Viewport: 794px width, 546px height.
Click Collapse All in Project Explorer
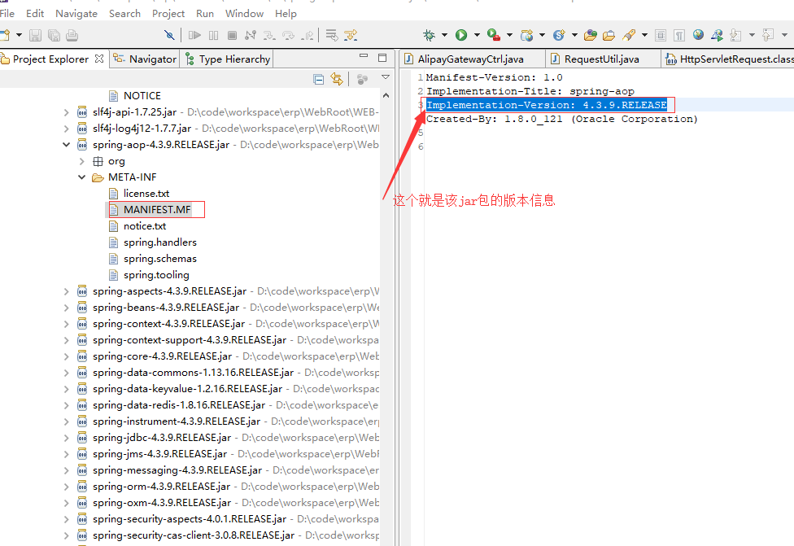pyautogui.click(x=319, y=78)
